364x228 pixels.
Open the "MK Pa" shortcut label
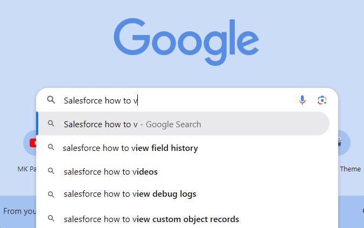(x=26, y=169)
